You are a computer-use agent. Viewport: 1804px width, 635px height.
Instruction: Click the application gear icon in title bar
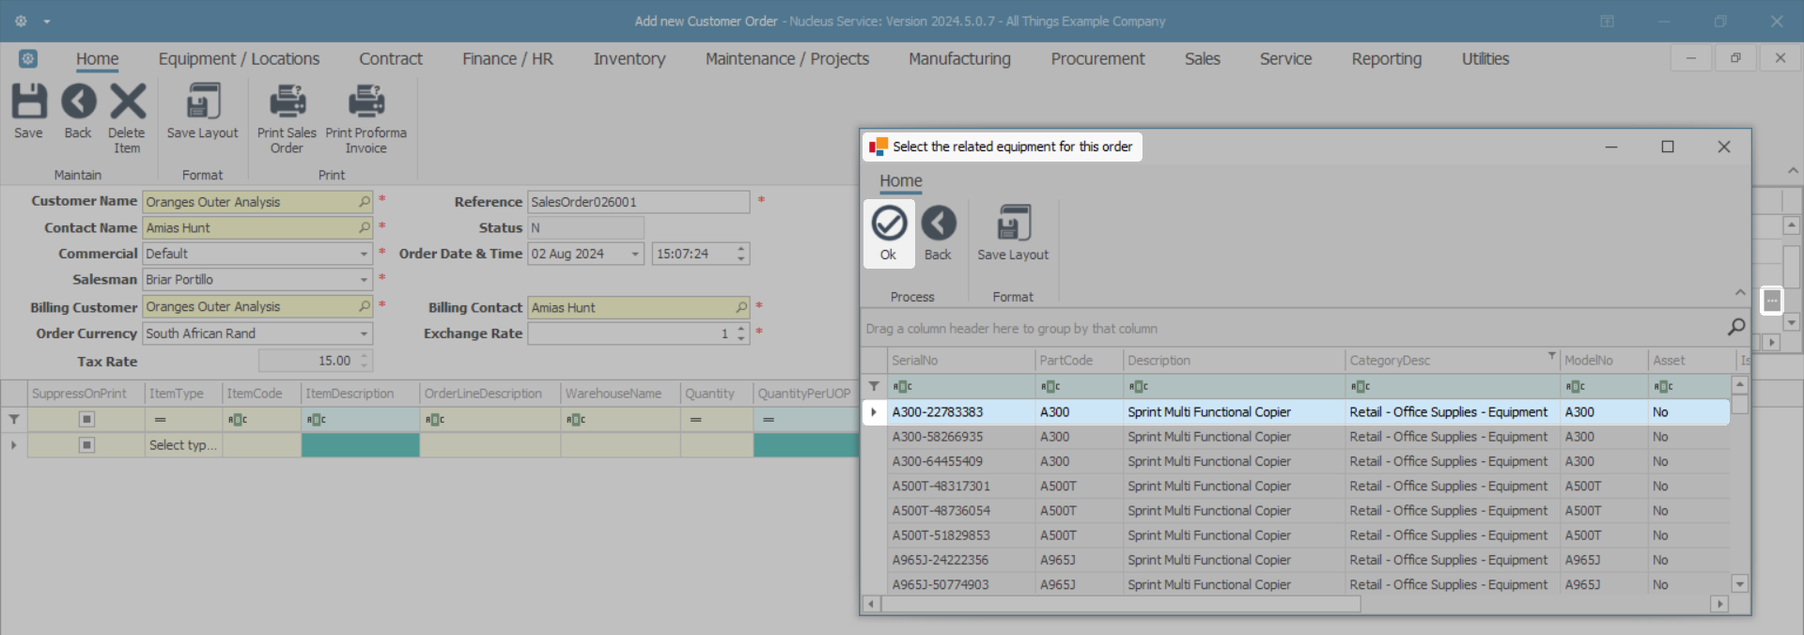[21, 21]
